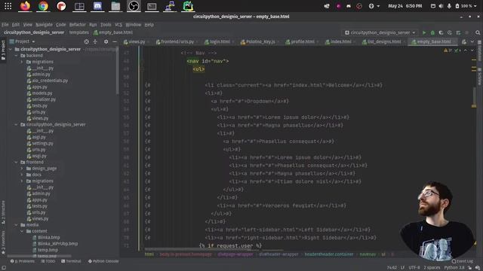Open the Files manager in dock
The image size is (483, 271).
click(115, 6)
